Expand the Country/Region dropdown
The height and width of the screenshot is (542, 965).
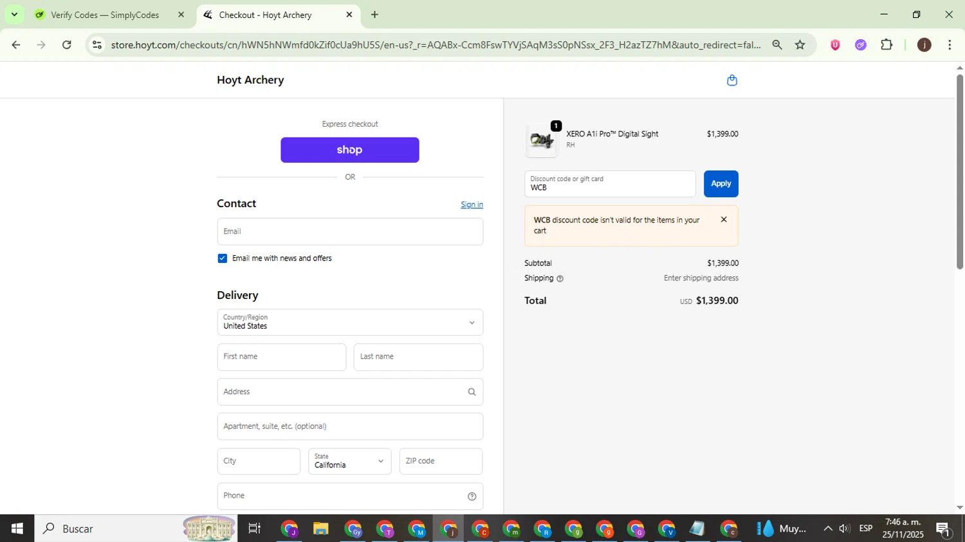click(x=350, y=322)
